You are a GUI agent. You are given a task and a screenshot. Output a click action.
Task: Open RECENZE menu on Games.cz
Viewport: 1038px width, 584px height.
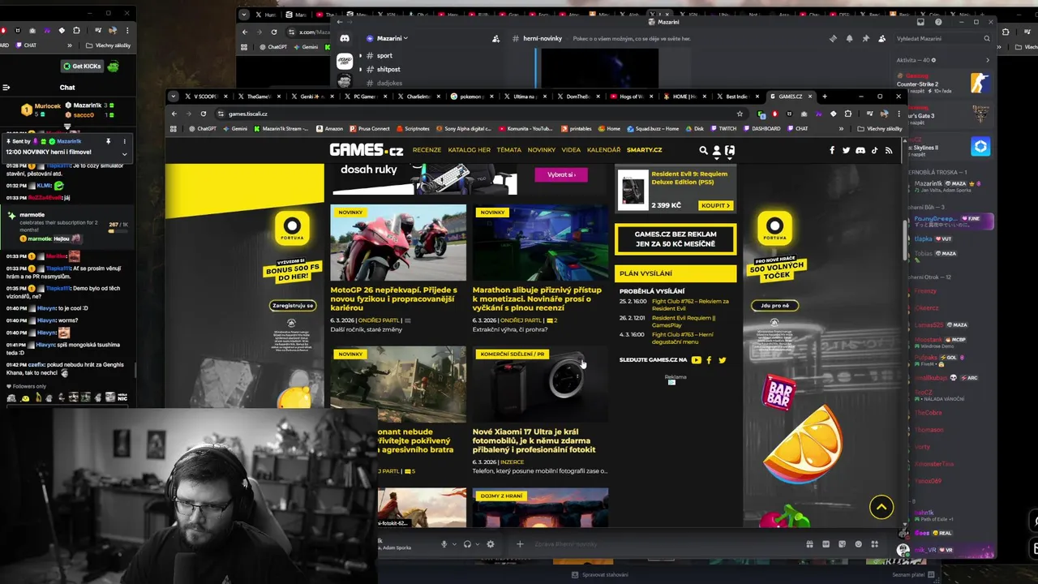click(x=427, y=150)
